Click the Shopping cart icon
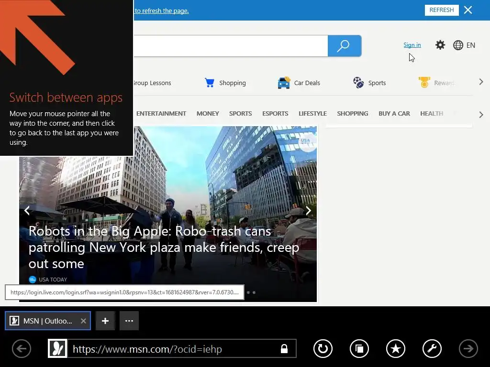The image size is (490, 367). point(210,83)
